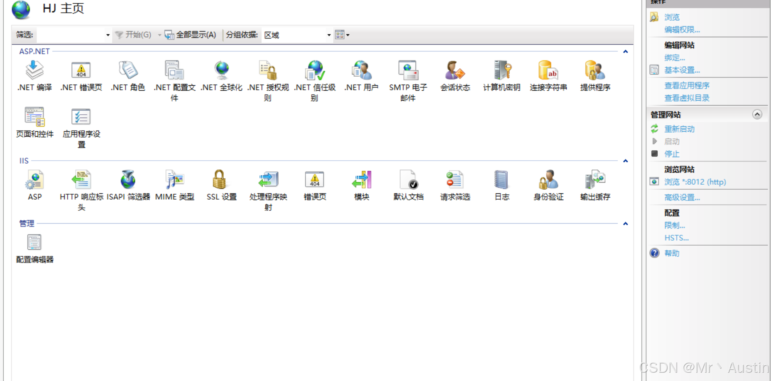The width and height of the screenshot is (771, 381).
Task: Open the .NET 授权规则 feature icon
Action: coord(268,70)
